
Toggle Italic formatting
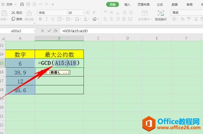(46, 19)
